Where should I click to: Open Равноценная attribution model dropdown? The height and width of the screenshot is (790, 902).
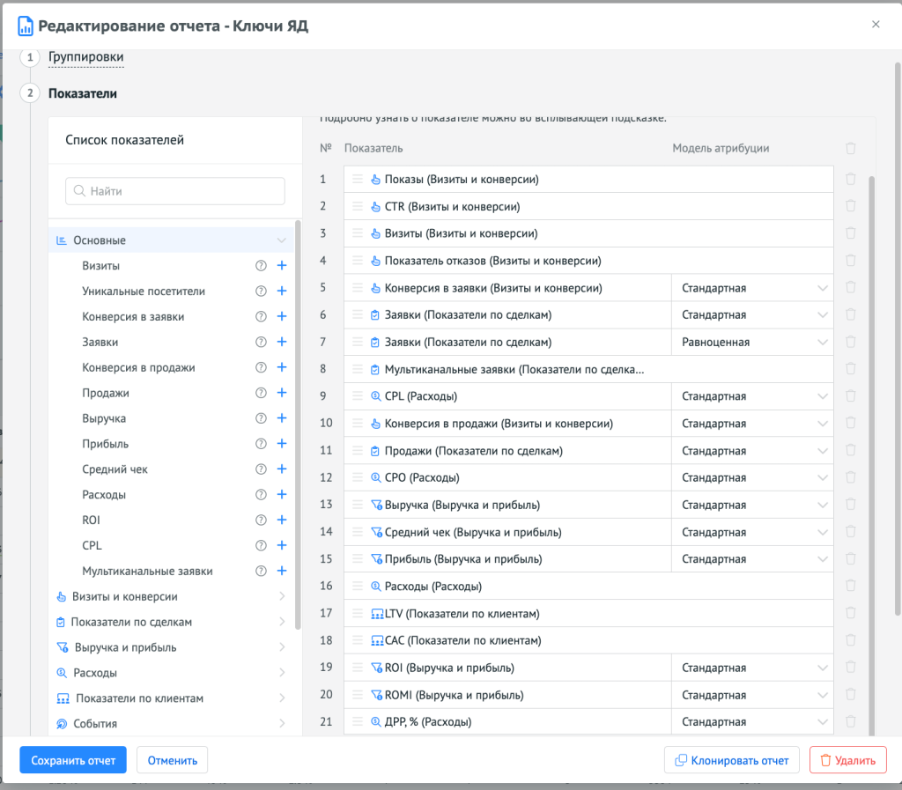point(755,342)
